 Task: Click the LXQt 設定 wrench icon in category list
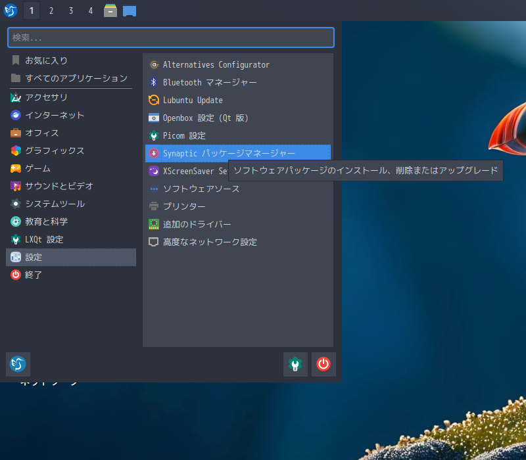tap(15, 239)
